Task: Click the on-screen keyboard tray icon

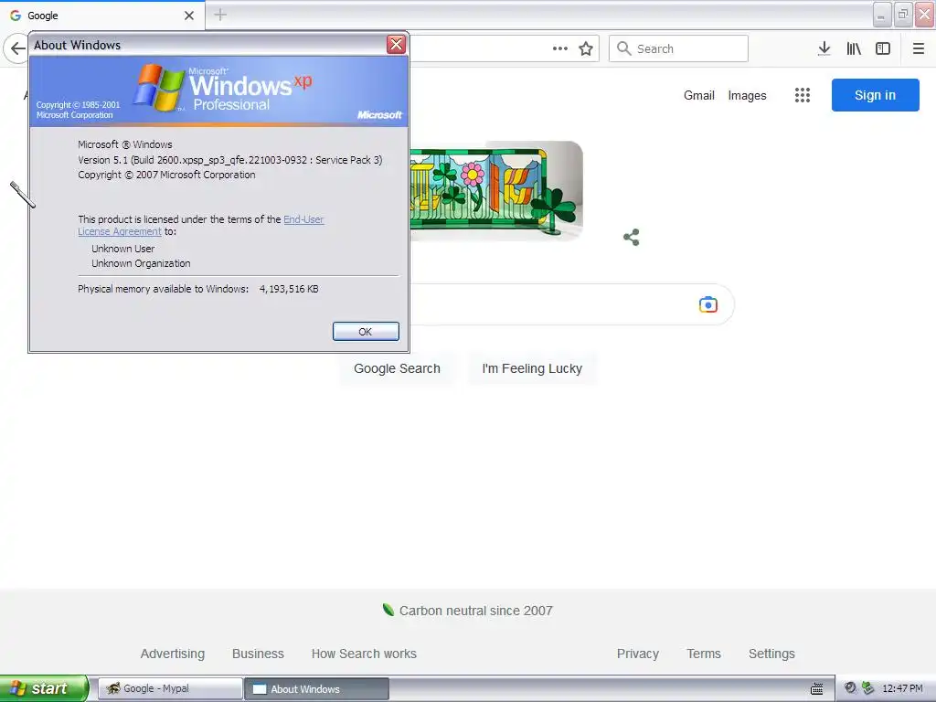Action: (x=816, y=688)
